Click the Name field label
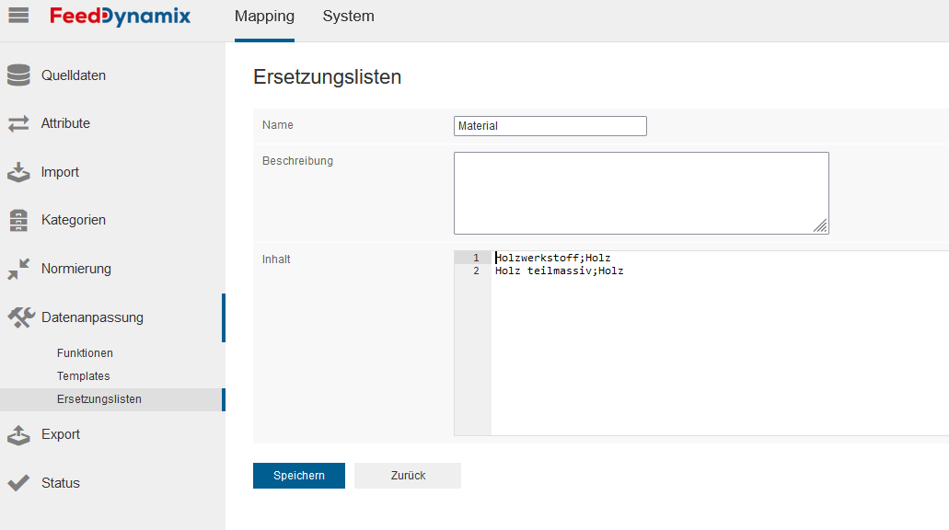Image resolution: width=949 pixels, height=530 pixels. (x=278, y=124)
